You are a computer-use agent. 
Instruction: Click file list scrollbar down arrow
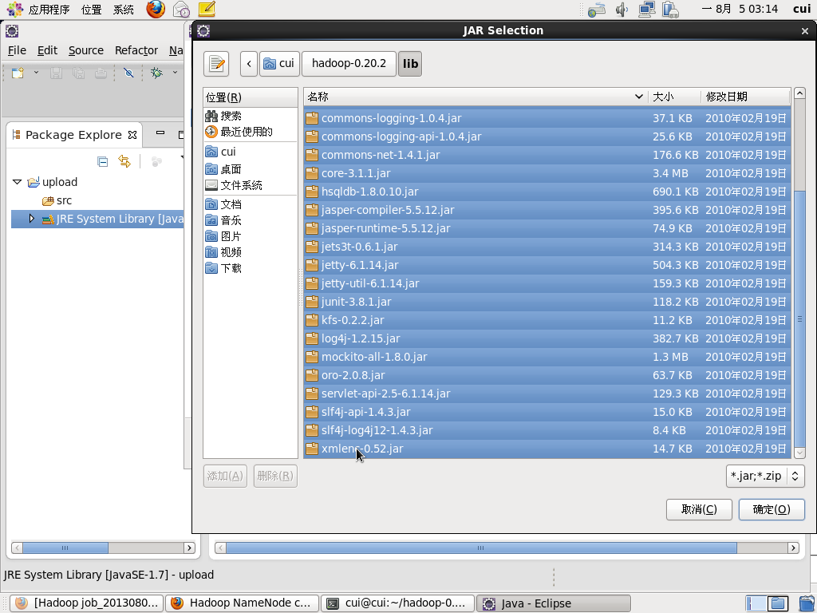click(x=799, y=453)
